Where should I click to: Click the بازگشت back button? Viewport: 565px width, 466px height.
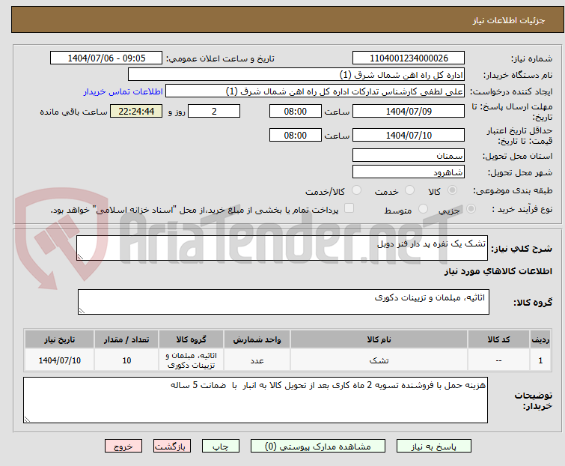[172, 447]
